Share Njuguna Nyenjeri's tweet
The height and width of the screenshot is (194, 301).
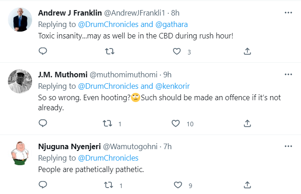(x=247, y=185)
